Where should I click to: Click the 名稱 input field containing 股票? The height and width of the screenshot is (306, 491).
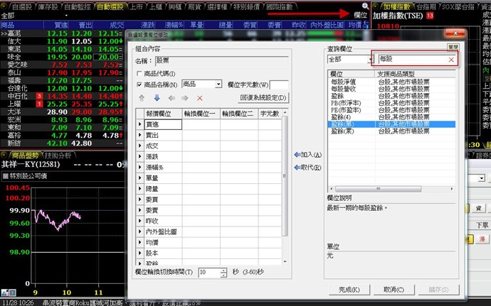(222, 60)
